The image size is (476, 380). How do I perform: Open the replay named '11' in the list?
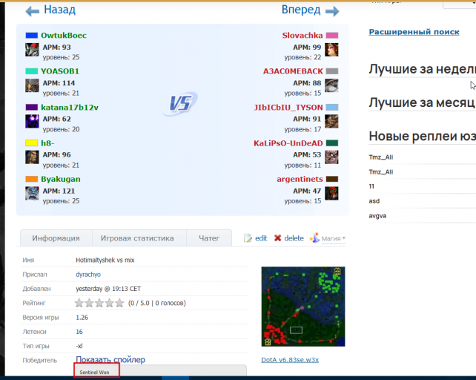click(371, 186)
